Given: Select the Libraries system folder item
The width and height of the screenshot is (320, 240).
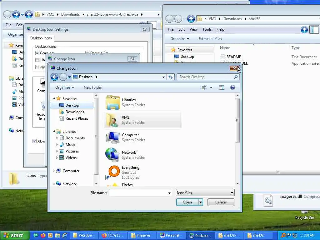Looking at the screenshot, I should (143, 102).
